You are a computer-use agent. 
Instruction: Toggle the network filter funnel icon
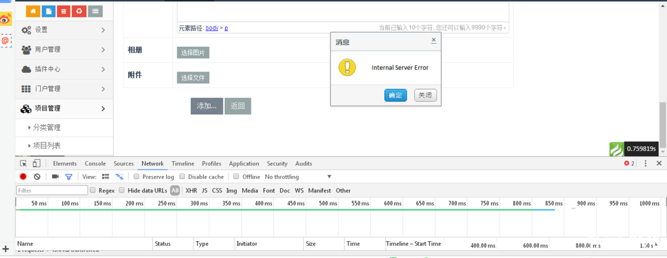(x=69, y=177)
